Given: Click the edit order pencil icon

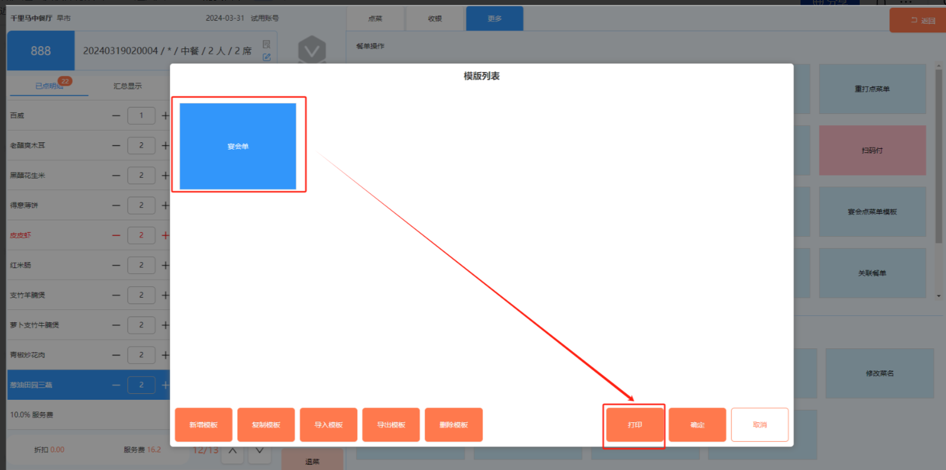Looking at the screenshot, I should pyautogui.click(x=267, y=57).
